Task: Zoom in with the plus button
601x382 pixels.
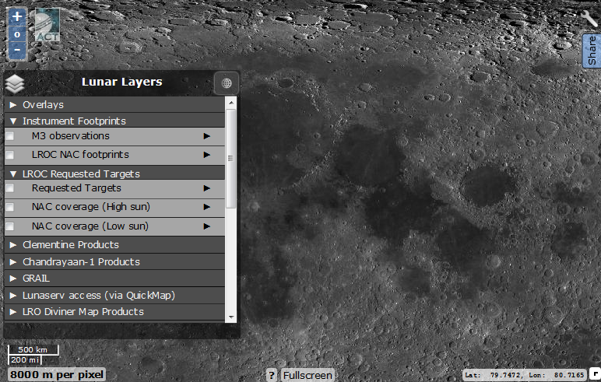Action: (17, 16)
